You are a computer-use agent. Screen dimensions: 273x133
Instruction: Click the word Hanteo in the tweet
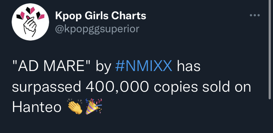37,107
